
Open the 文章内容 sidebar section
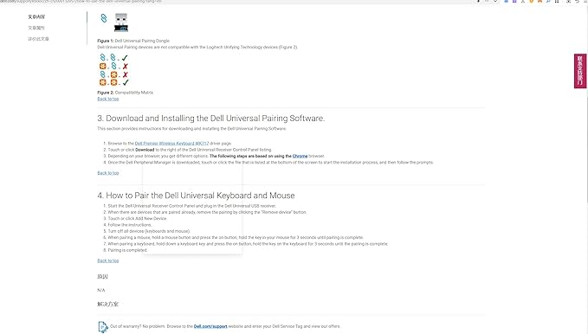[x=36, y=16]
